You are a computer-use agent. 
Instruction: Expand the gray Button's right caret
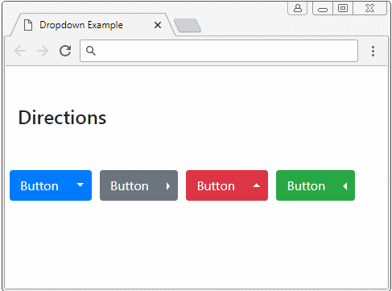[x=168, y=186]
